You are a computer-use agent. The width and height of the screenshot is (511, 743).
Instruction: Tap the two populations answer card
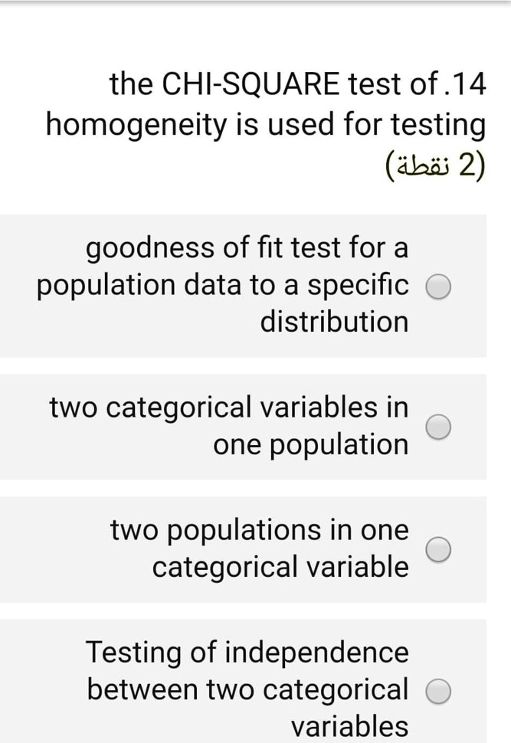tap(255, 548)
